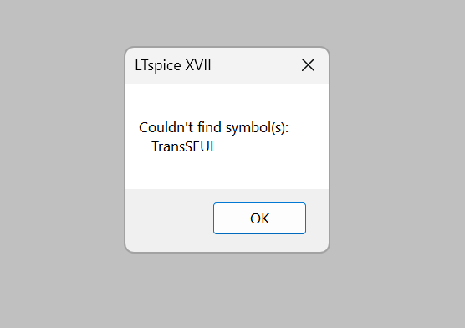
Task: Click the white area above the error message
Action: (x=227, y=101)
